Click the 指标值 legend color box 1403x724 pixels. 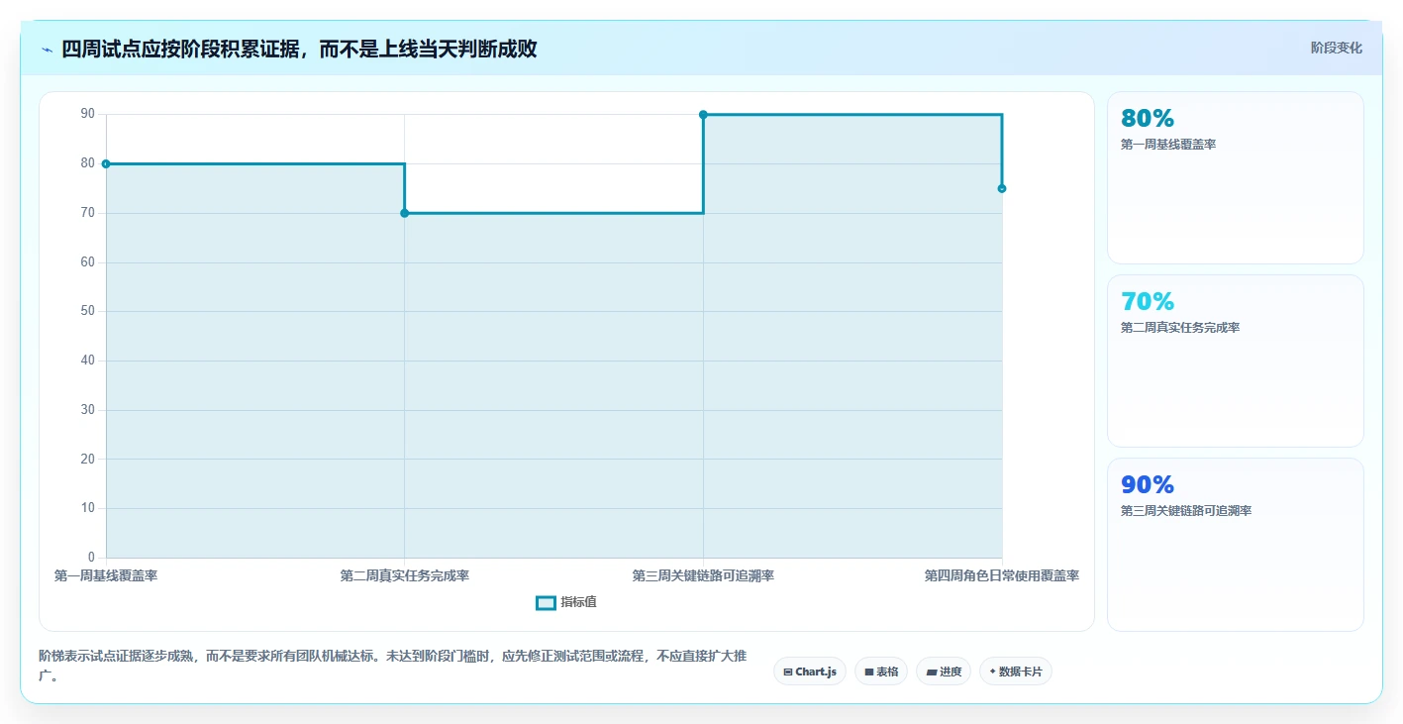(546, 602)
